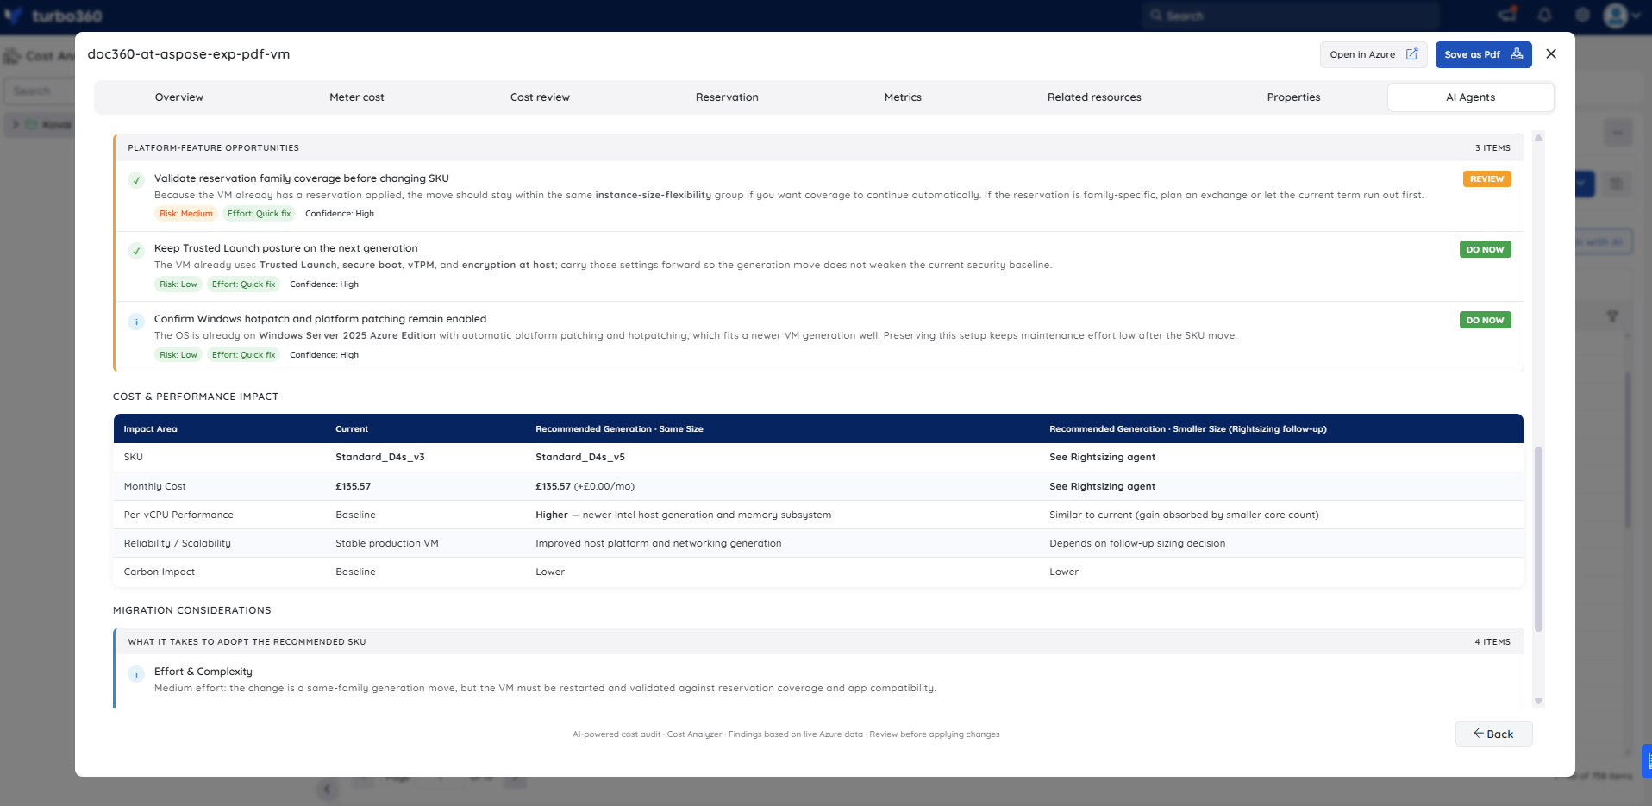Click Risk: Low tag under Windows hotpatch

coord(178,355)
